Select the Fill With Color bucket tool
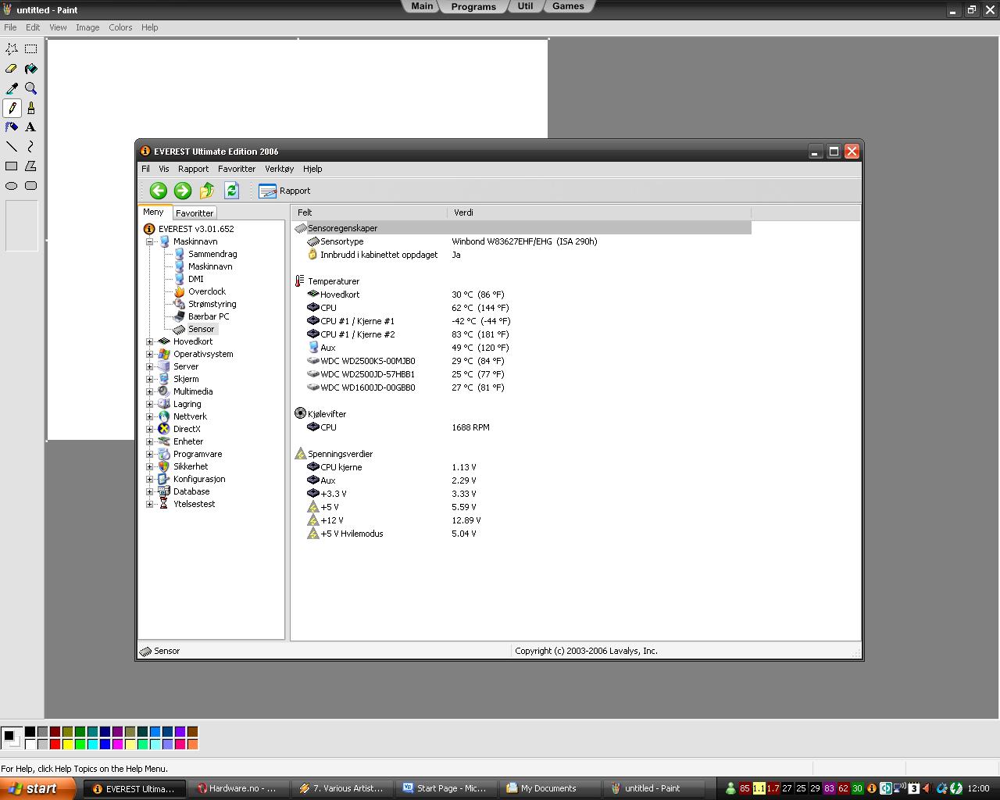The width and height of the screenshot is (1000, 800). (x=31, y=69)
